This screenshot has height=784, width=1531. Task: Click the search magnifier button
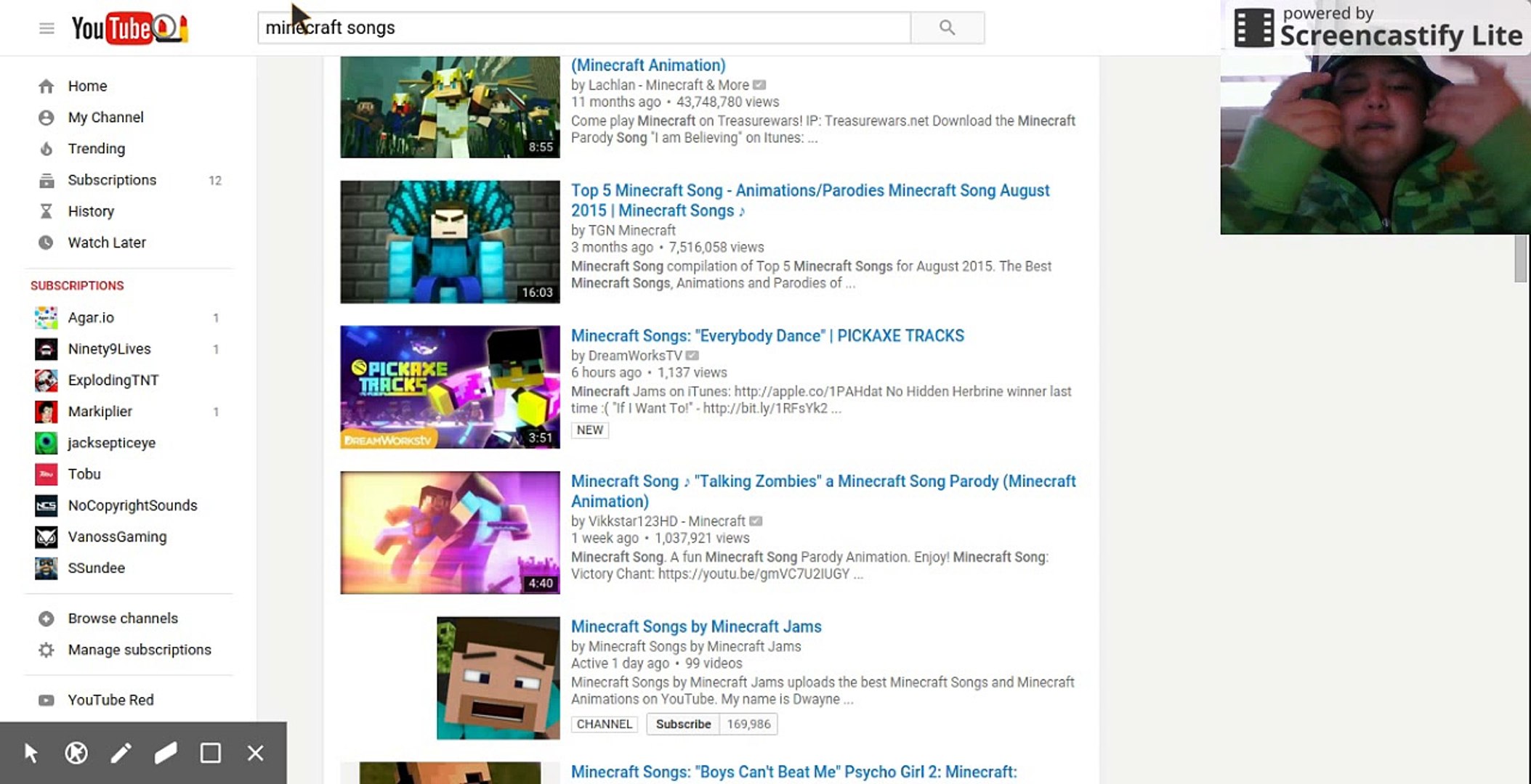pyautogui.click(x=947, y=28)
